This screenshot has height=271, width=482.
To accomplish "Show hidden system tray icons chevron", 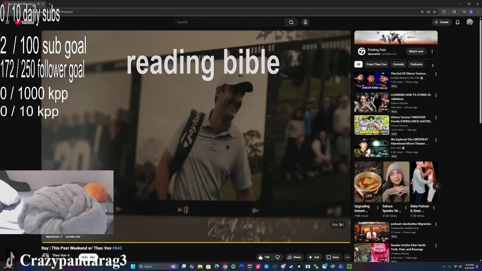I will [444, 266].
